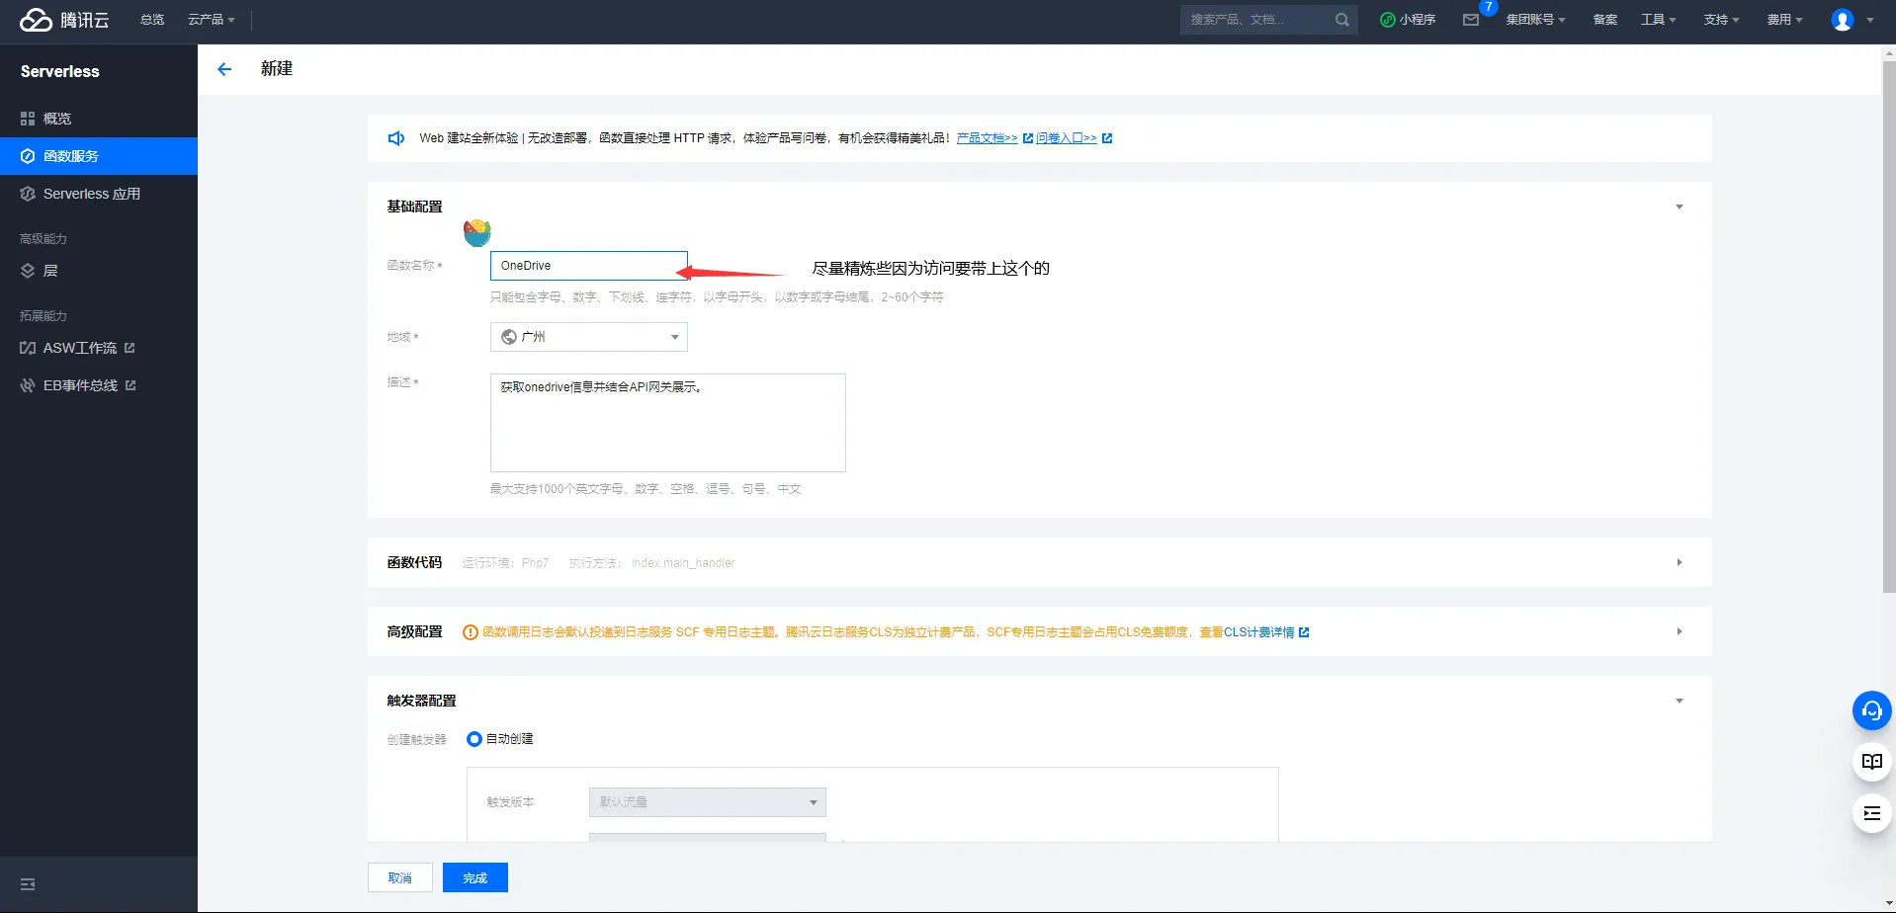1896x913 pixels.
Task: Collapse the 基础配置 section
Action: 1679,207
